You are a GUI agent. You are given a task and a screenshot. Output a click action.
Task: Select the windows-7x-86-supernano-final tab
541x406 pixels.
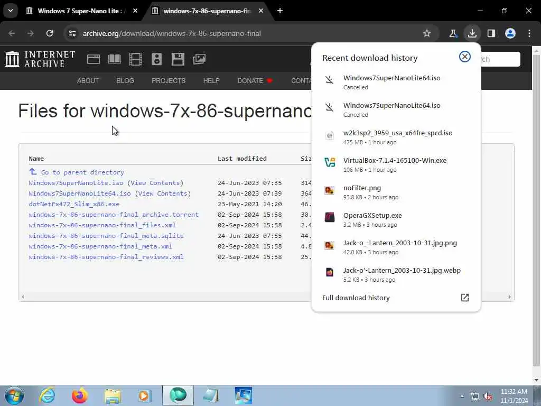pyautogui.click(x=208, y=11)
